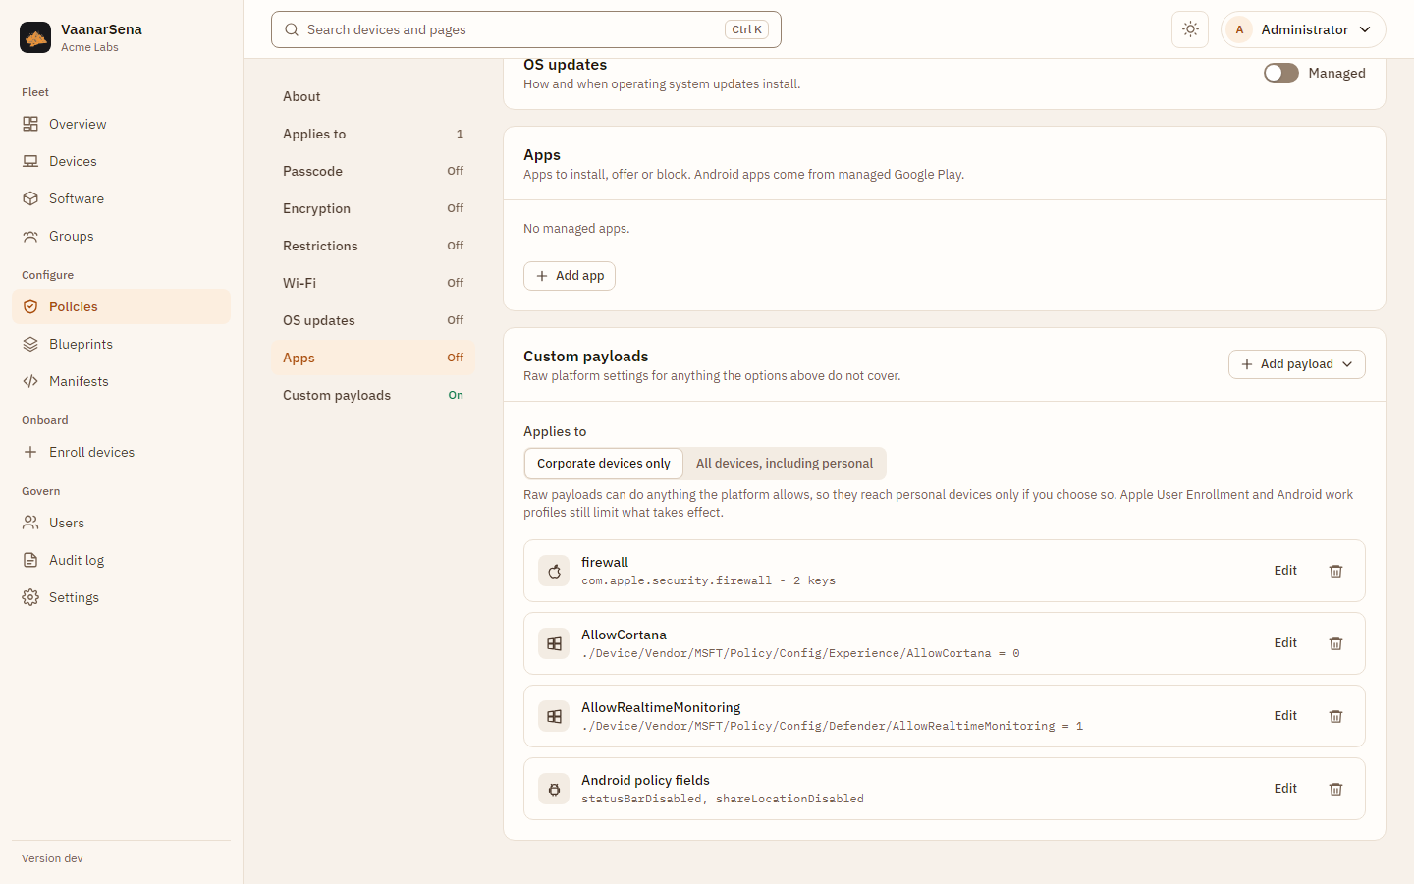Jump to the Custom payloads section
1414x884 pixels.
click(373, 395)
